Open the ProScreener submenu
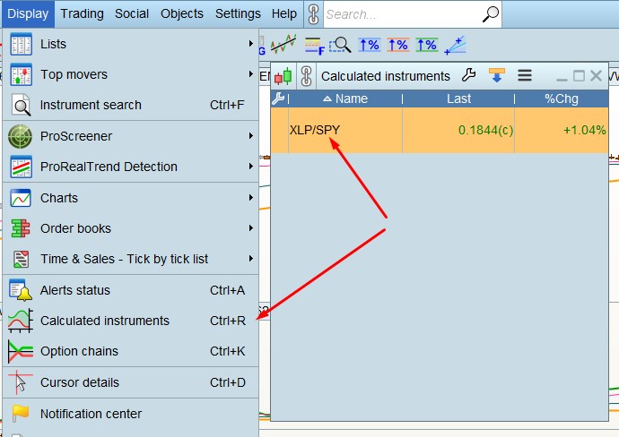This screenshot has height=437, width=619. click(x=130, y=136)
